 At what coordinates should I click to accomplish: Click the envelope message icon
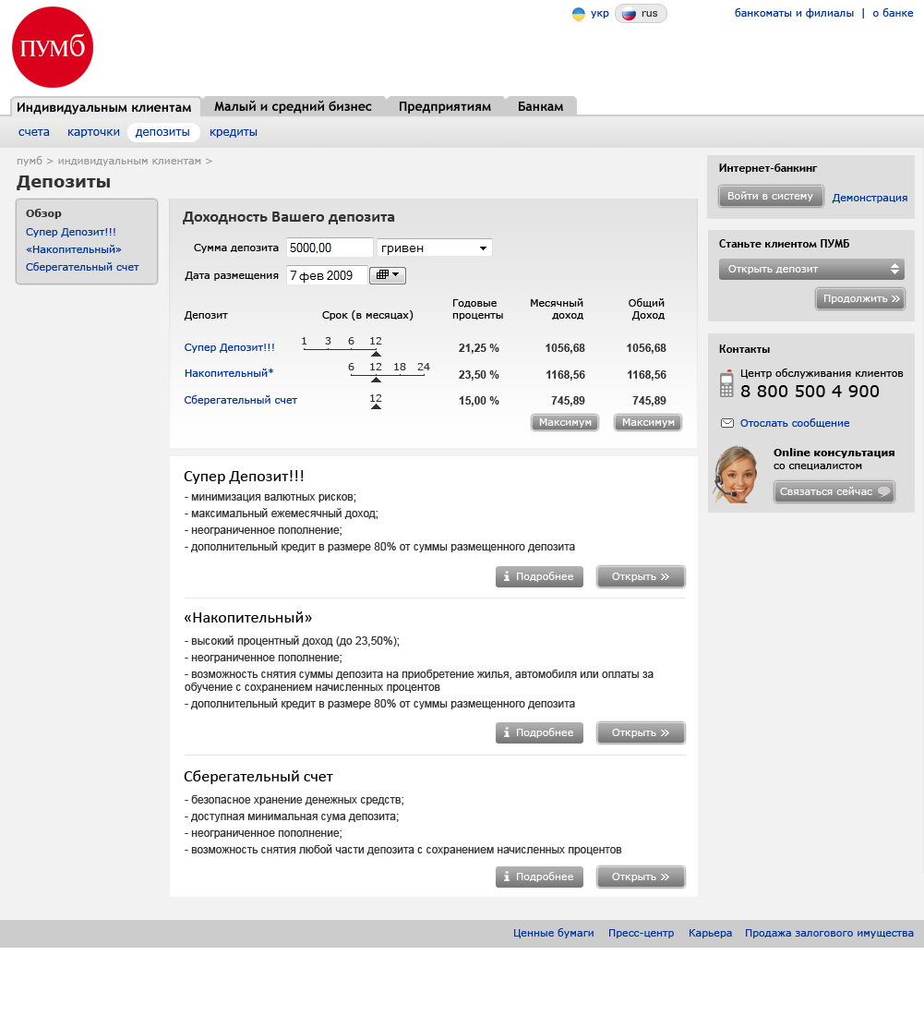[x=727, y=423]
